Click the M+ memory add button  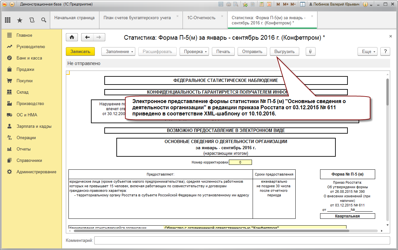tap(286, 5)
